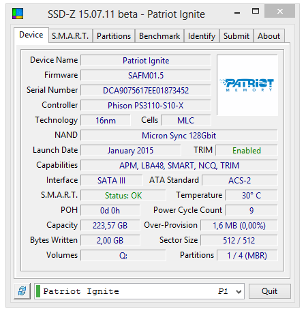
Task: Click the Quit button
Action: click(x=270, y=291)
